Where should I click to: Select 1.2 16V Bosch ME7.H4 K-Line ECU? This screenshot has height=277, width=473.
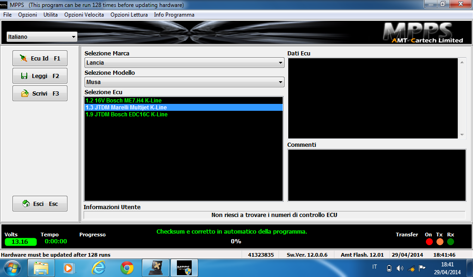tap(183, 100)
